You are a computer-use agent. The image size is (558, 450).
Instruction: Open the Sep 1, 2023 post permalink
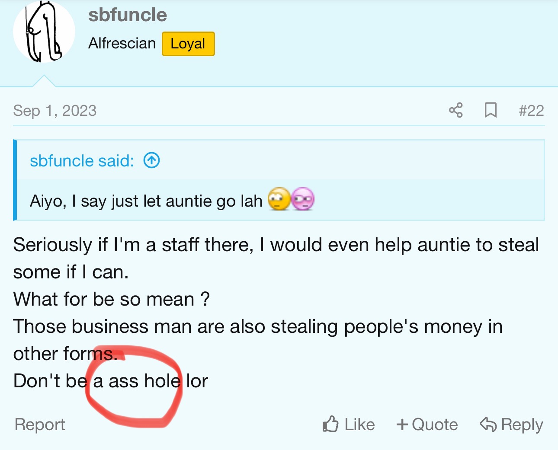55,111
